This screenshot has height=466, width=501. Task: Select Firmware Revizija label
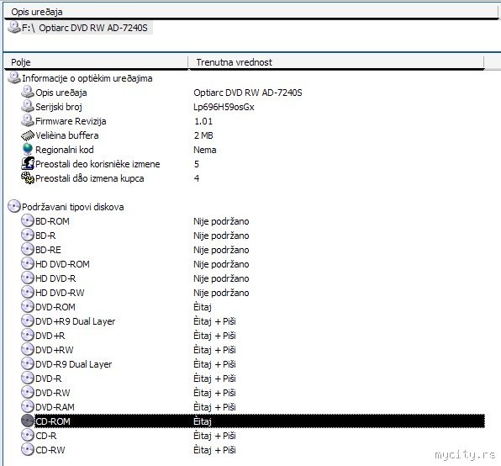tap(71, 121)
